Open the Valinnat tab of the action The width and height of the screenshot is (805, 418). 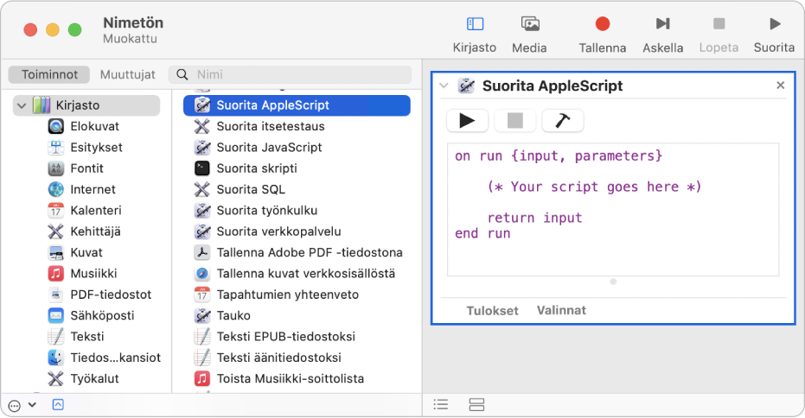tap(561, 310)
